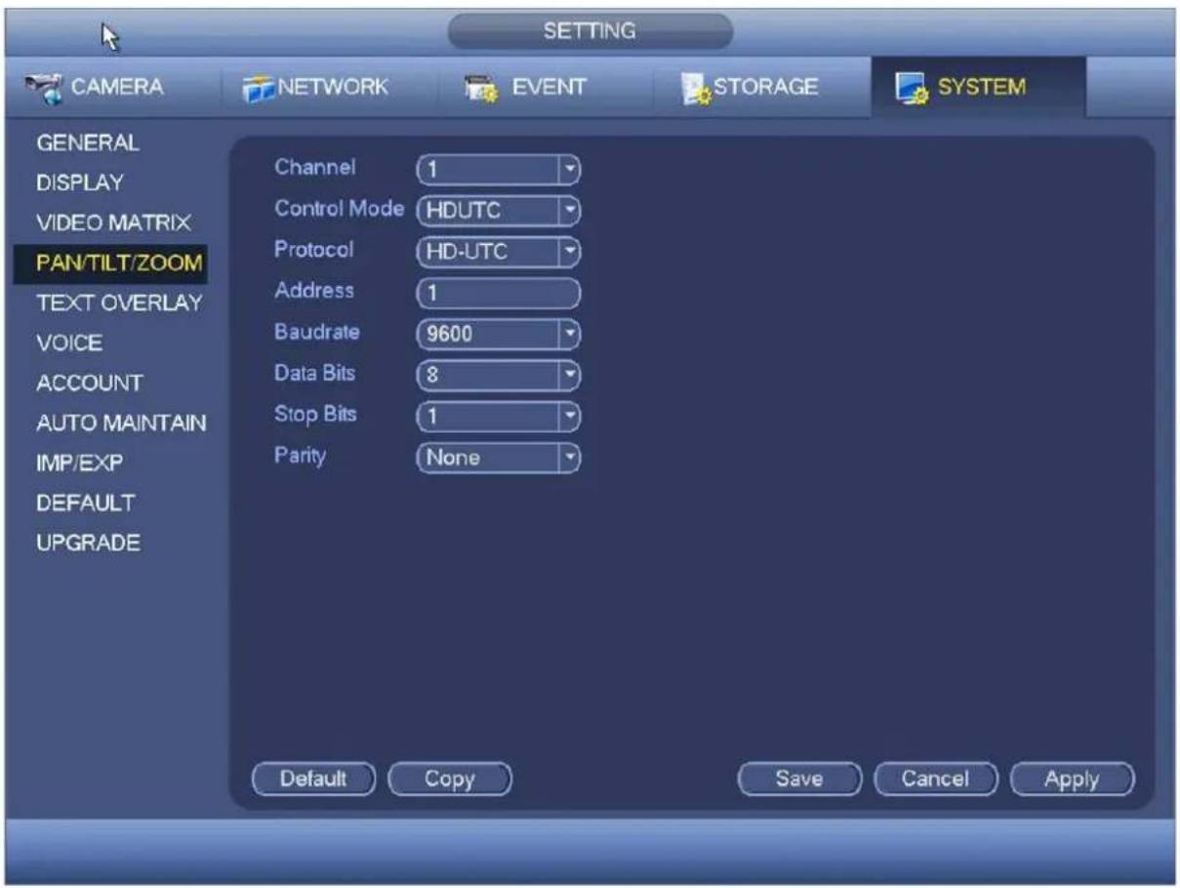Click the Cancel button
The height and width of the screenshot is (888, 1180).
[x=935, y=779]
